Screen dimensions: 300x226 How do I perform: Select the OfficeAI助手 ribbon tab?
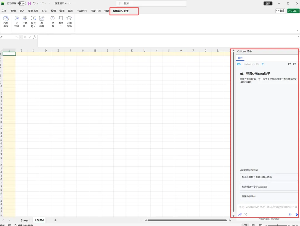coord(121,11)
